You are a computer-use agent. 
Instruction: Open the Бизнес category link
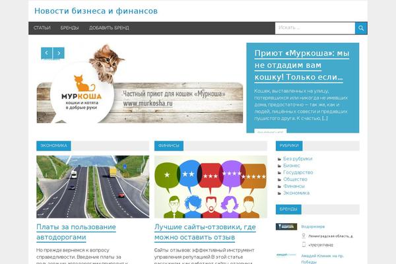pos(292,166)
